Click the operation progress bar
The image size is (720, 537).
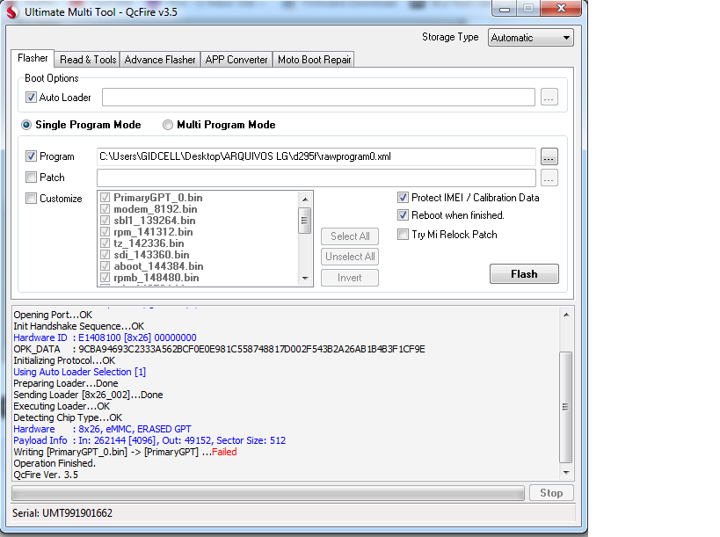point(268,493)
